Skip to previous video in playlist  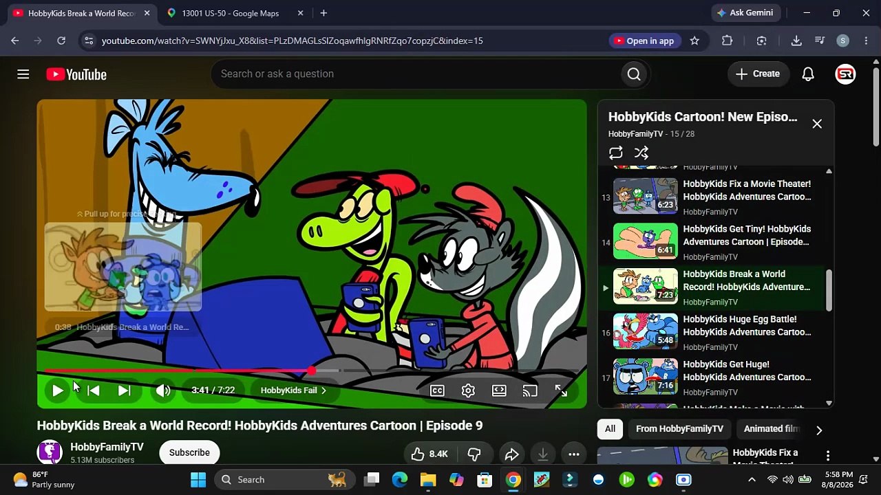coord(94,390)
